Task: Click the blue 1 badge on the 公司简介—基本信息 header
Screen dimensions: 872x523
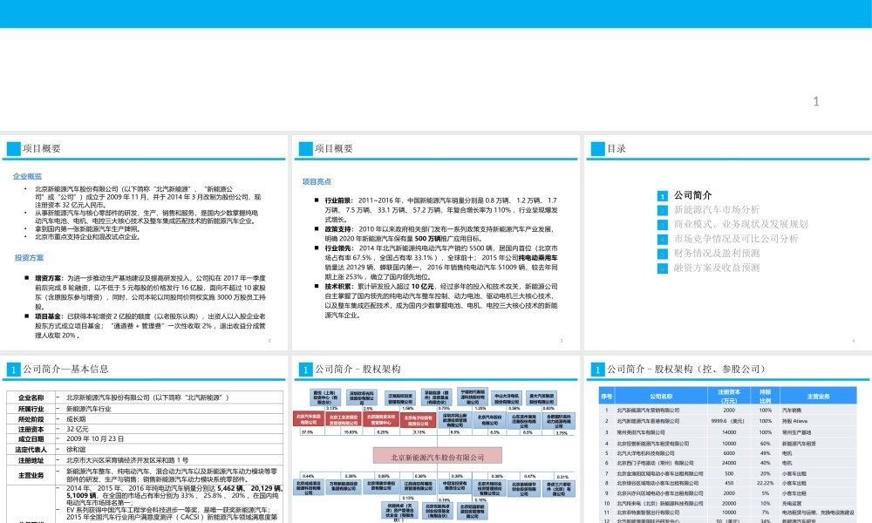Action: click(14, 368)
